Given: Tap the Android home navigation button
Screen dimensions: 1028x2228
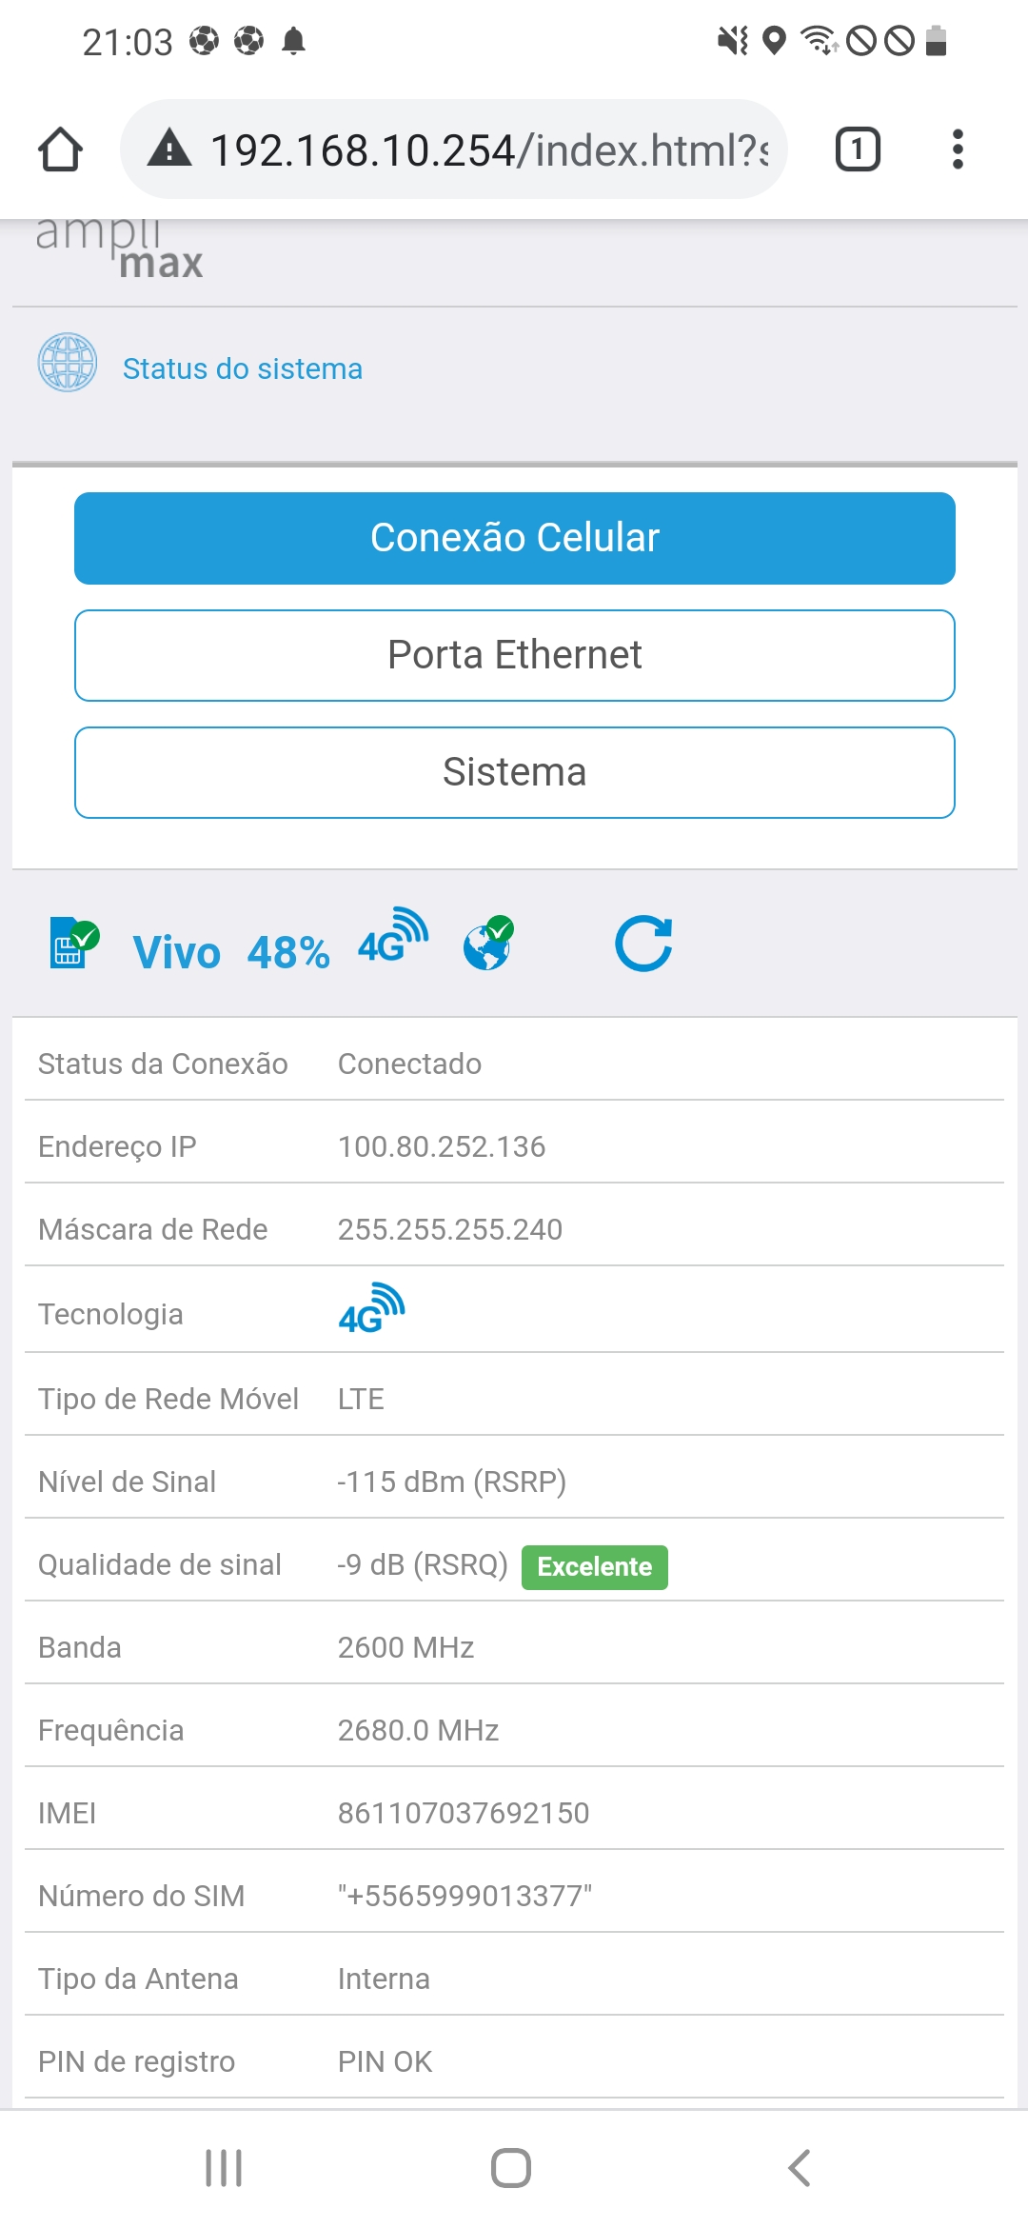Looking at the screenshot, I should coord(511,2168).
